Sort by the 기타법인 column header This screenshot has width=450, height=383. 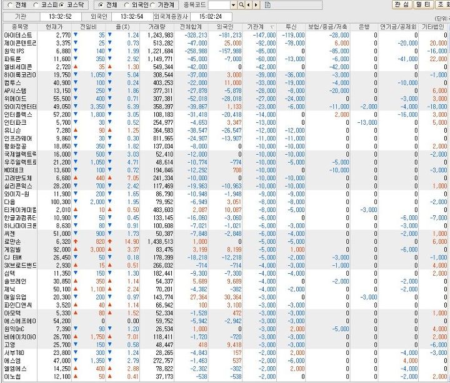(432, 27)
